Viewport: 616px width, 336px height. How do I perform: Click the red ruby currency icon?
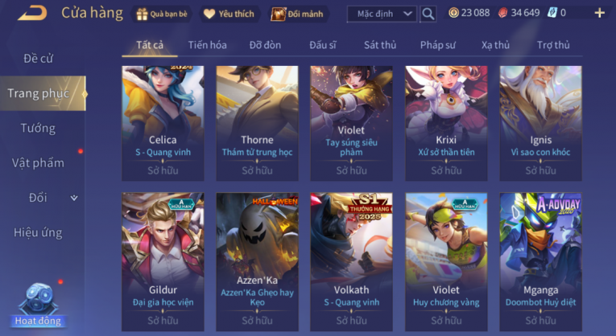pyautogui.click(x=502, y=14)
